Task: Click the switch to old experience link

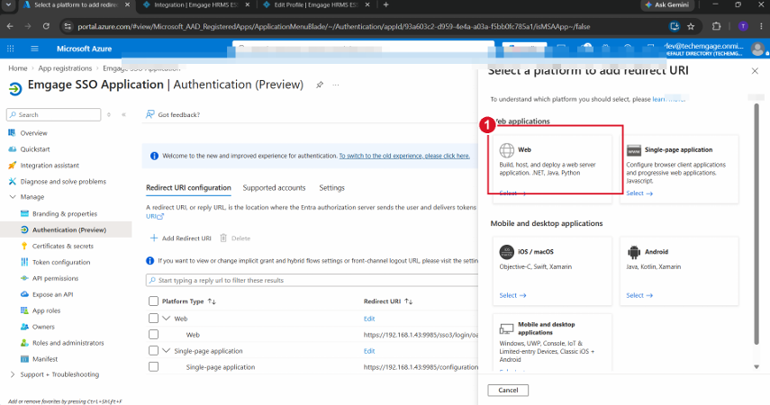Action: (x=404, y=156)
